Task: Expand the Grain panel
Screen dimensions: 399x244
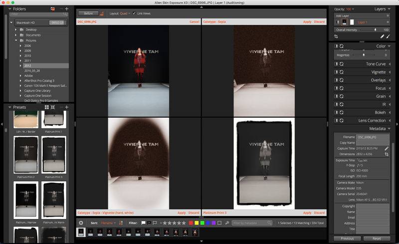Action: pos(390,96)
